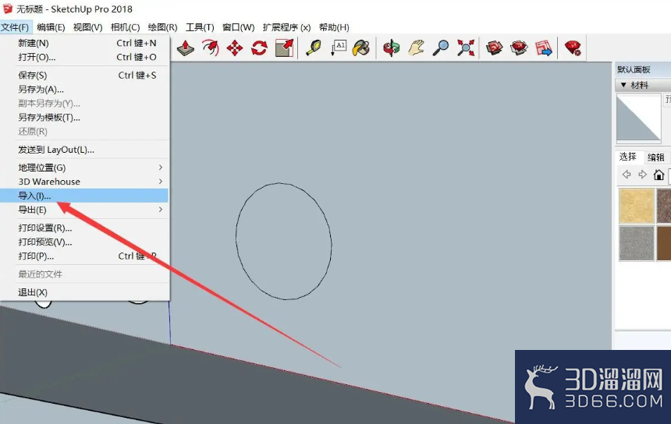
Task: Choose 另存为(A)... menu entry
Action: [41, 90]
